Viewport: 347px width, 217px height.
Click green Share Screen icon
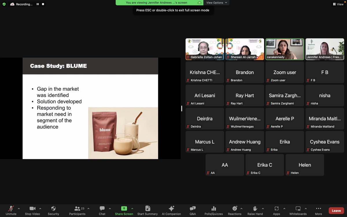[x=124, y=208]
